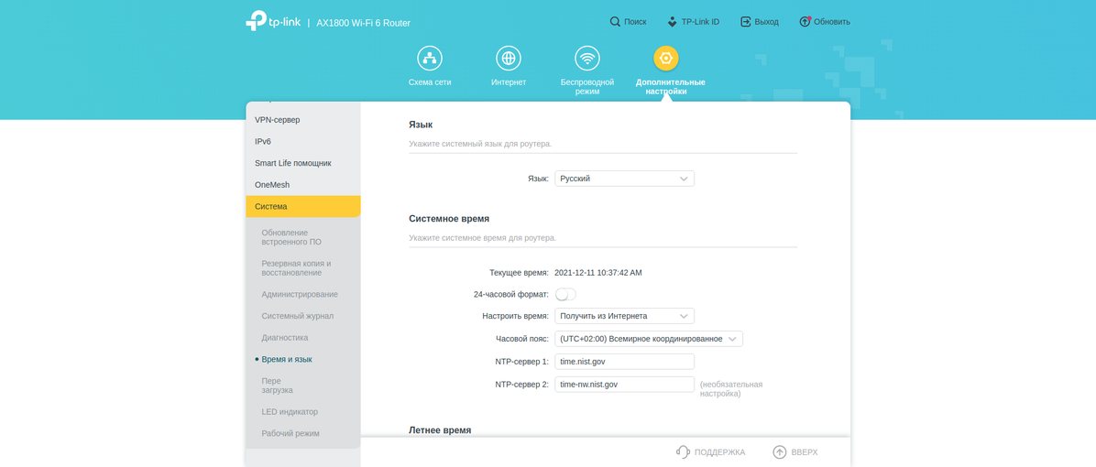Open Резервная копия и восстановление
The width and height of the screenshot is (1096, 467).
(x=296, y=268)
